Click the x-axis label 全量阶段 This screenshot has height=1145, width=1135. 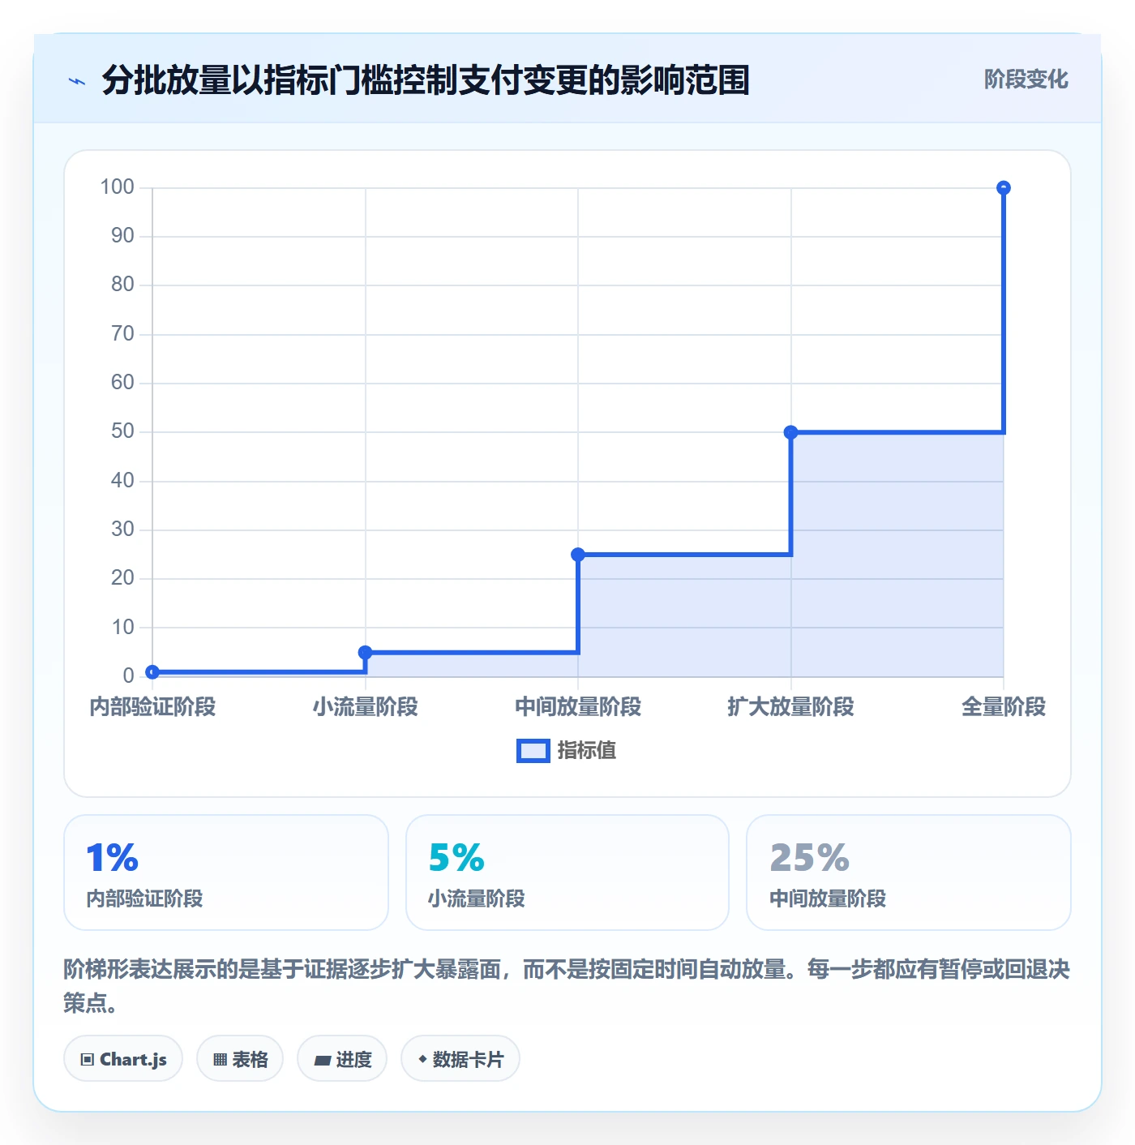click(1004, 707)
